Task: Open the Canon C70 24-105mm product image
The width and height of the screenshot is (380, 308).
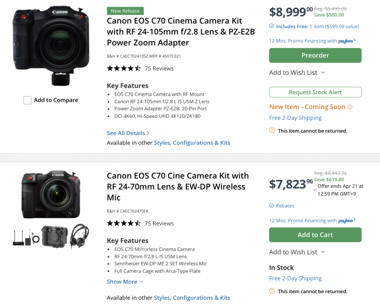Action: [50, 45]
